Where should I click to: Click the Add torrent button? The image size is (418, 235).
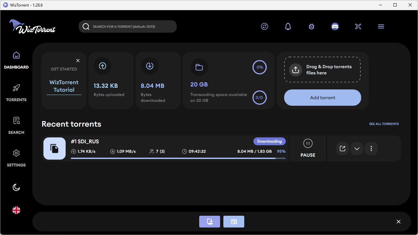click(x=323, y=98)
